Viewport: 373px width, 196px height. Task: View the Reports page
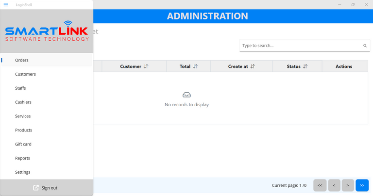coord(22,158)
